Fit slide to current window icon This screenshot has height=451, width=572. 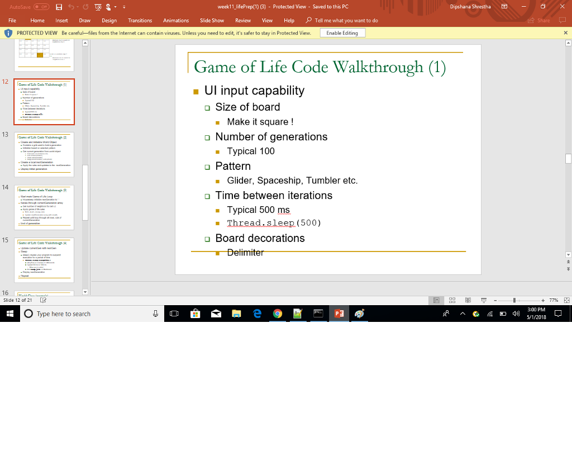(566, 300)
